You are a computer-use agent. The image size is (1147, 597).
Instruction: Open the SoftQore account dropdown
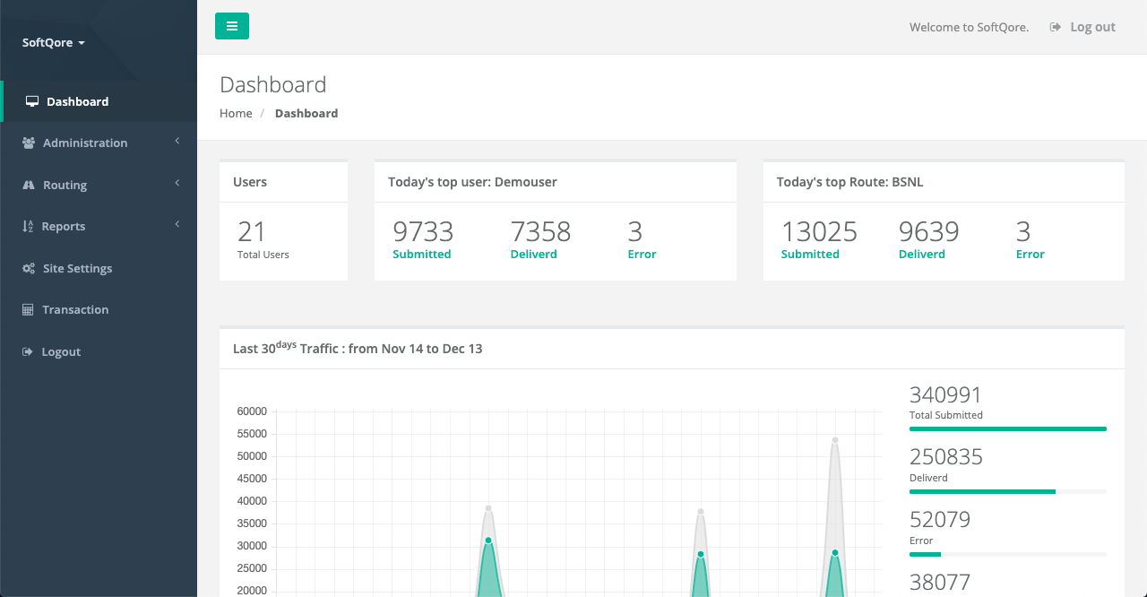pyautogui.click(x=54, y=42)
